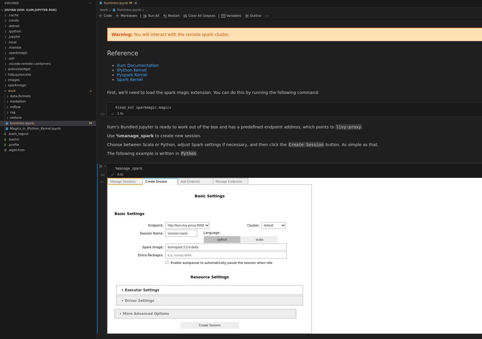Open the Cluster dropdown
The image size is (482, 339).
pyautogui.click(x=273, y=225)
